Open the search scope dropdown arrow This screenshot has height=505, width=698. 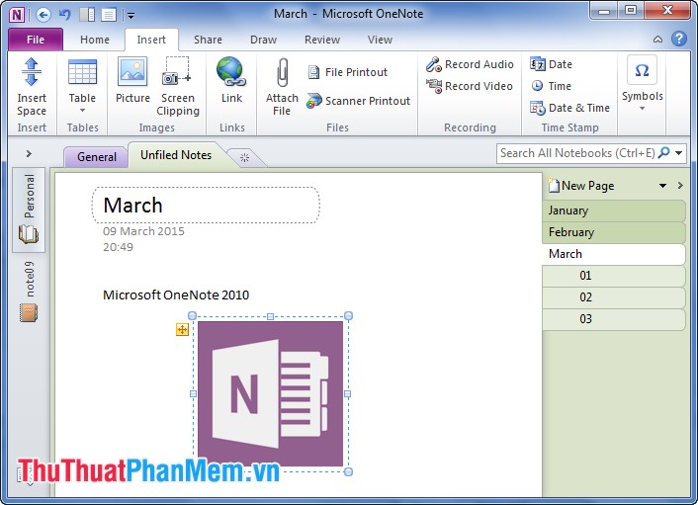[x=678, y=153]
